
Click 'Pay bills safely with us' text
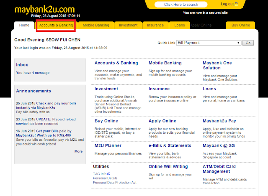coord(33,112)
